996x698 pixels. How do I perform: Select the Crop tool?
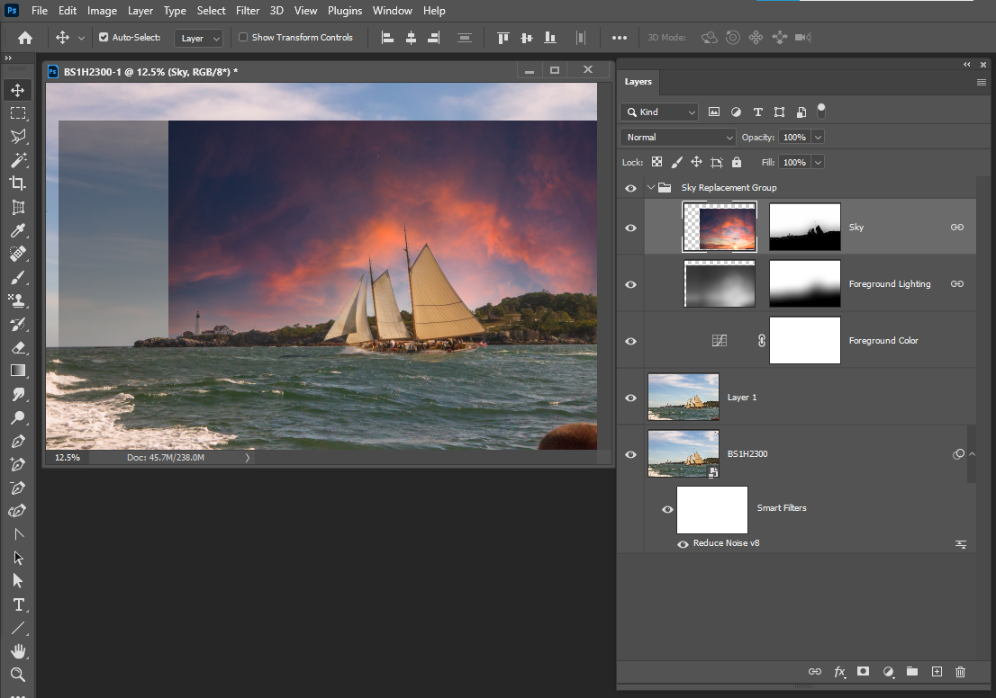coord(18,183)
